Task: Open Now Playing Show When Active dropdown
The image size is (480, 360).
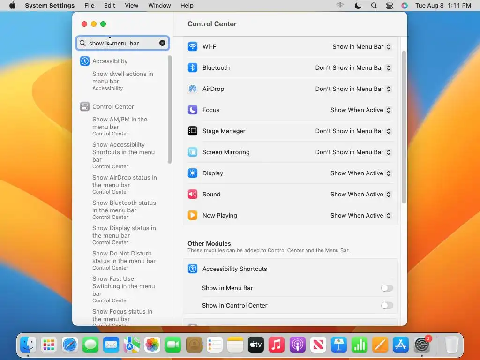Action: [x=360, y=216]
